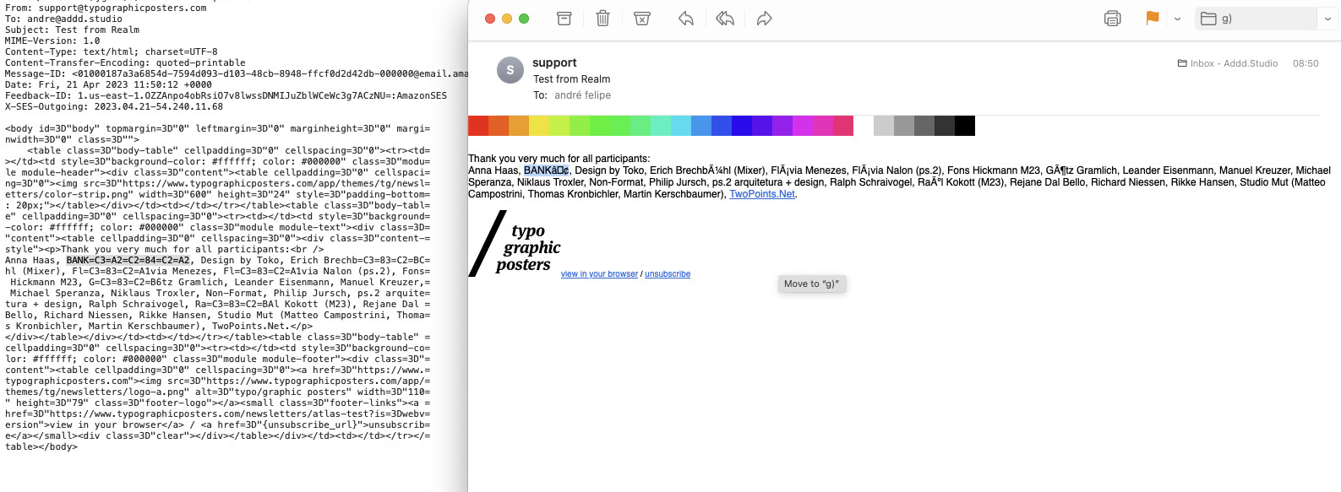Expand the chevron right of the folder field
This screenshot has height=492, width=1341.
click(1327, 19)
